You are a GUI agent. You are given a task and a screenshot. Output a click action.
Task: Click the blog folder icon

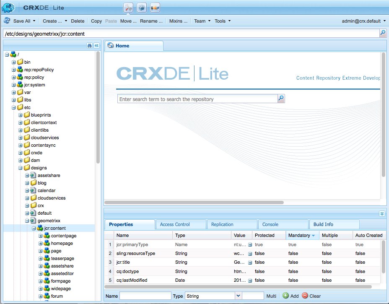coord(34,183)
